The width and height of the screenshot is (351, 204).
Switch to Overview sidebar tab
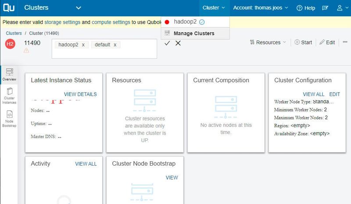tap(9, 75)
